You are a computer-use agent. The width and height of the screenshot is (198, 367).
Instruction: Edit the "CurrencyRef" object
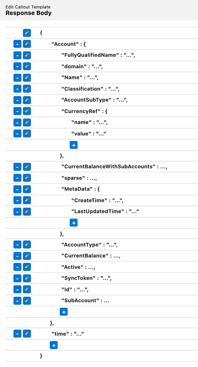(x=27, y=111)
